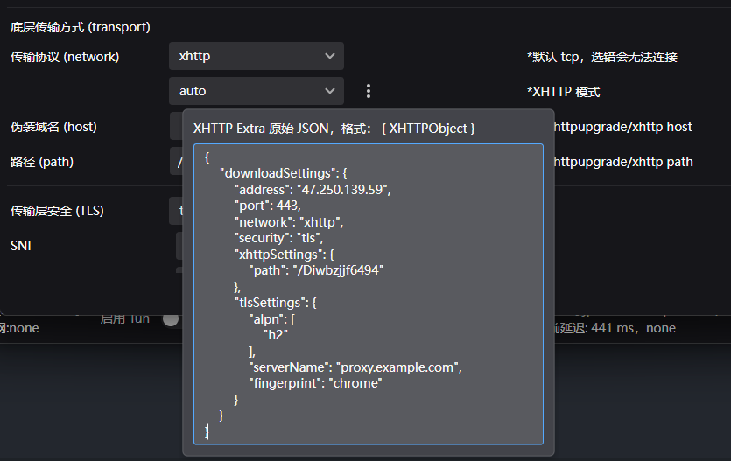
Task: Expand the auto XHTTP mode dropdown
Action: pyautogui.click(x=256, y=91)
